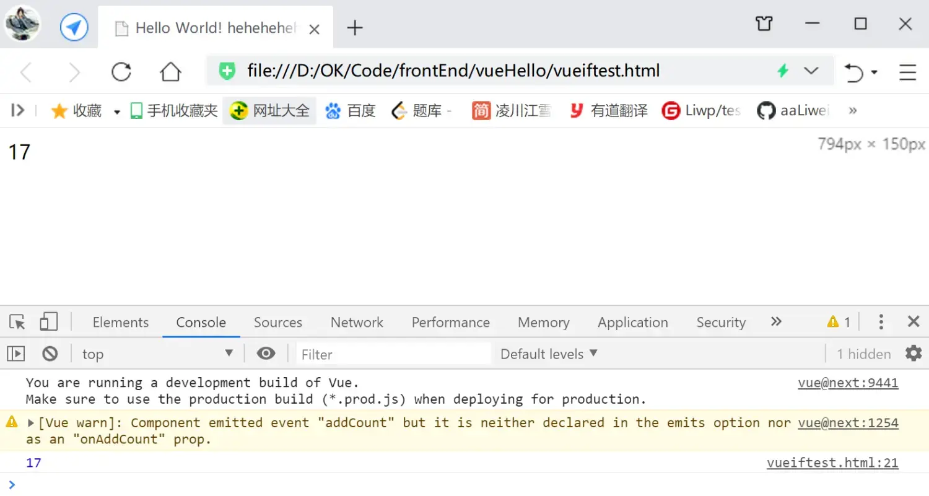
Task: Open the Default levels dropdown
Action: [x=549, y=354]
